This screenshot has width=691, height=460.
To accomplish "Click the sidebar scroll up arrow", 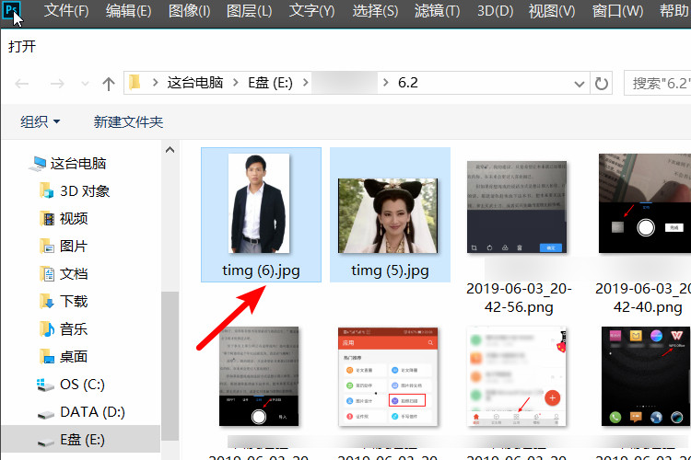I will tap(170, 150).
